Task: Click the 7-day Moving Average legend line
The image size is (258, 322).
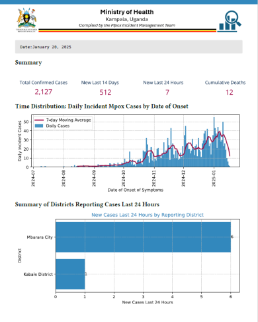Action: pos(39,120)
